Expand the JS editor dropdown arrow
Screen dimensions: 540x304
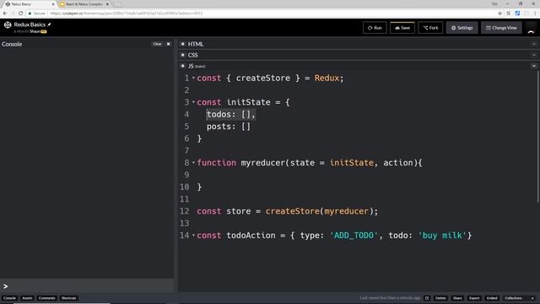pos(534,66)
